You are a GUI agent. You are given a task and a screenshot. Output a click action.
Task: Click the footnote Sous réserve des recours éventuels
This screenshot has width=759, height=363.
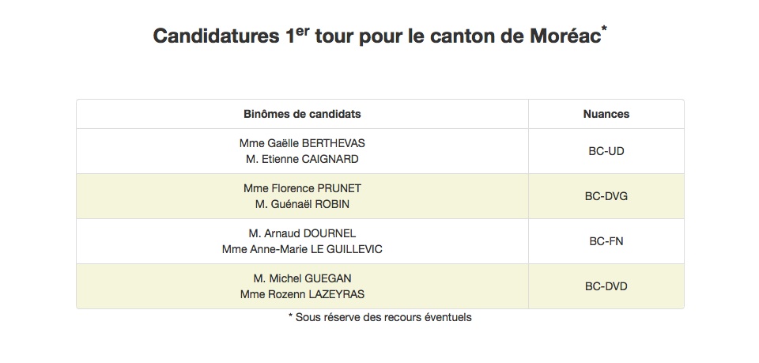click(x=380, y=317)
